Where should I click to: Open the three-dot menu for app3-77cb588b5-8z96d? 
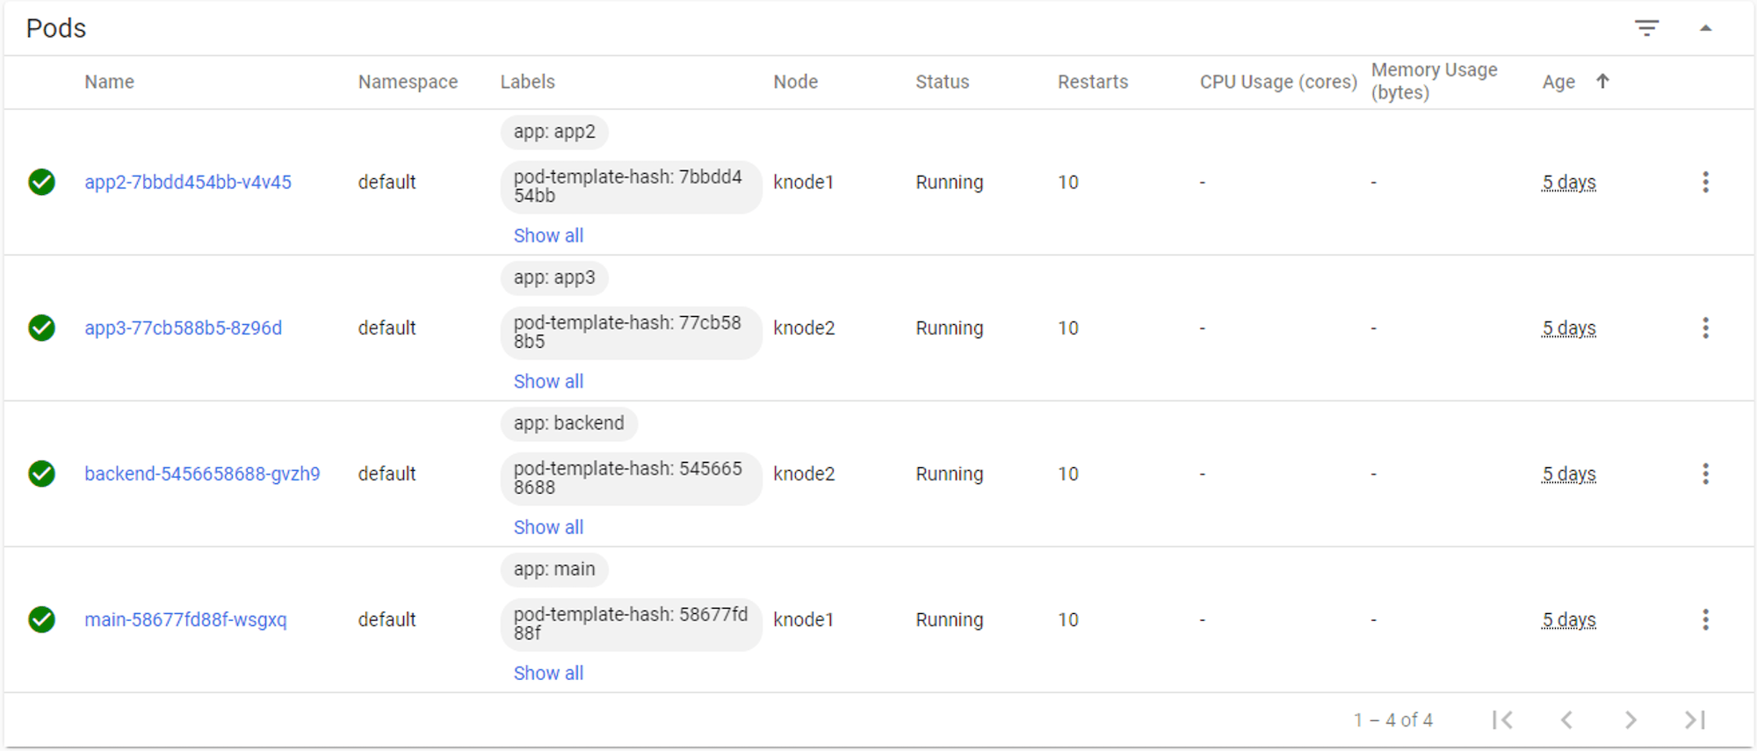1705,328
